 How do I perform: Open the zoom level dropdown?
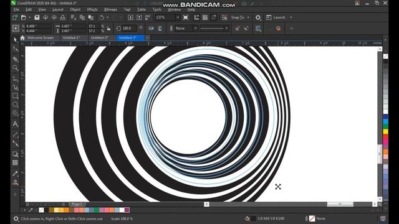178,17
